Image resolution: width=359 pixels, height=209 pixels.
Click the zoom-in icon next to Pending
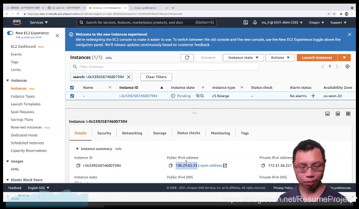click(x=198, y=96)
